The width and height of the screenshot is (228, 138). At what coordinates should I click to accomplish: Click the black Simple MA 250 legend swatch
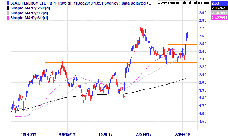point(8,8)
